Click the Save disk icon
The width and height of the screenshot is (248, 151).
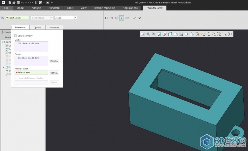[x=18, y=2]
